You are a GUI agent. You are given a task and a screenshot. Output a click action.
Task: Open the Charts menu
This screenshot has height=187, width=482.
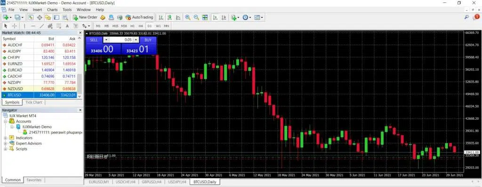pyautogui.click(x=52, y=10)
